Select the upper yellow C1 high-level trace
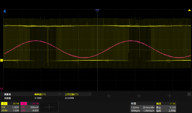Image resolution: width=192 pixels, height=113 pixels. pyautogui.click(x=97, y=26)
